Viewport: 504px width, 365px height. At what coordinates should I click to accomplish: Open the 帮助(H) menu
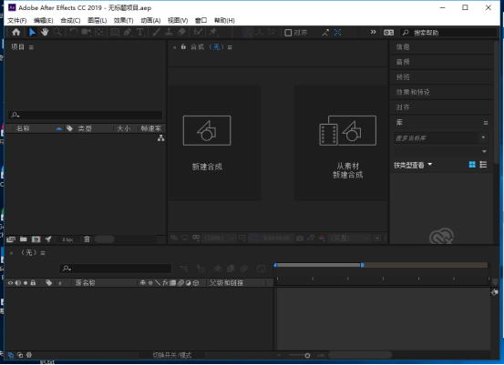click(224, 21)
